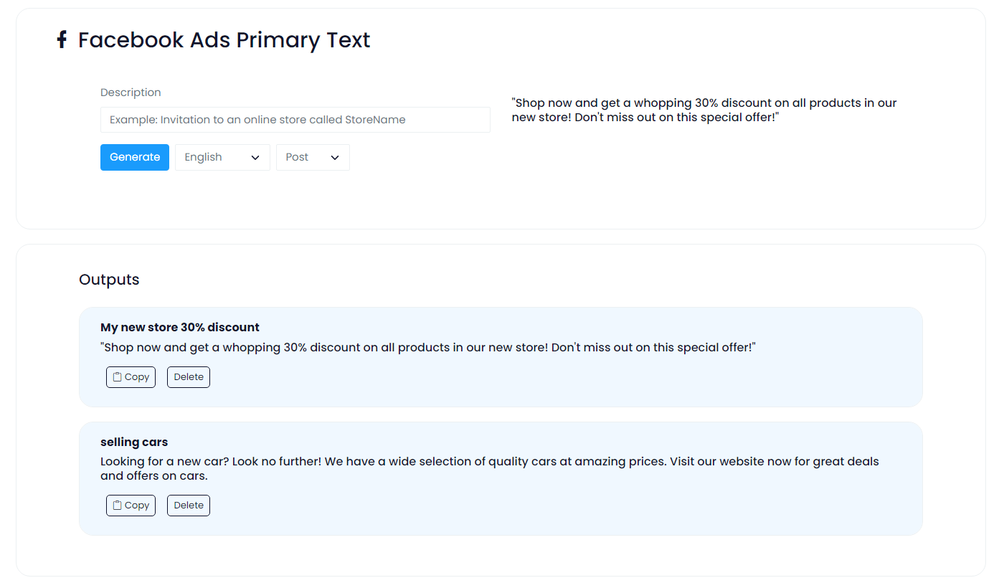1004x588 pixels.
Task: Delete the My new store 30% discount output
Action: [189, 377]
